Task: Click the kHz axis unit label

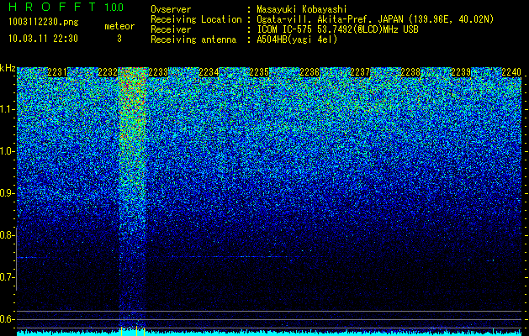Action: pyautogui.click(x=8, y=68)
